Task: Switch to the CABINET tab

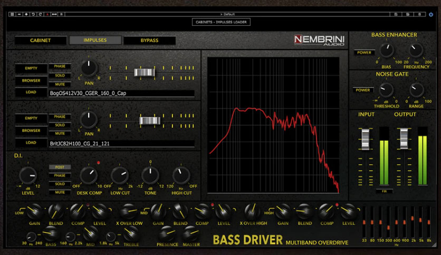Action: pos(41,41)
